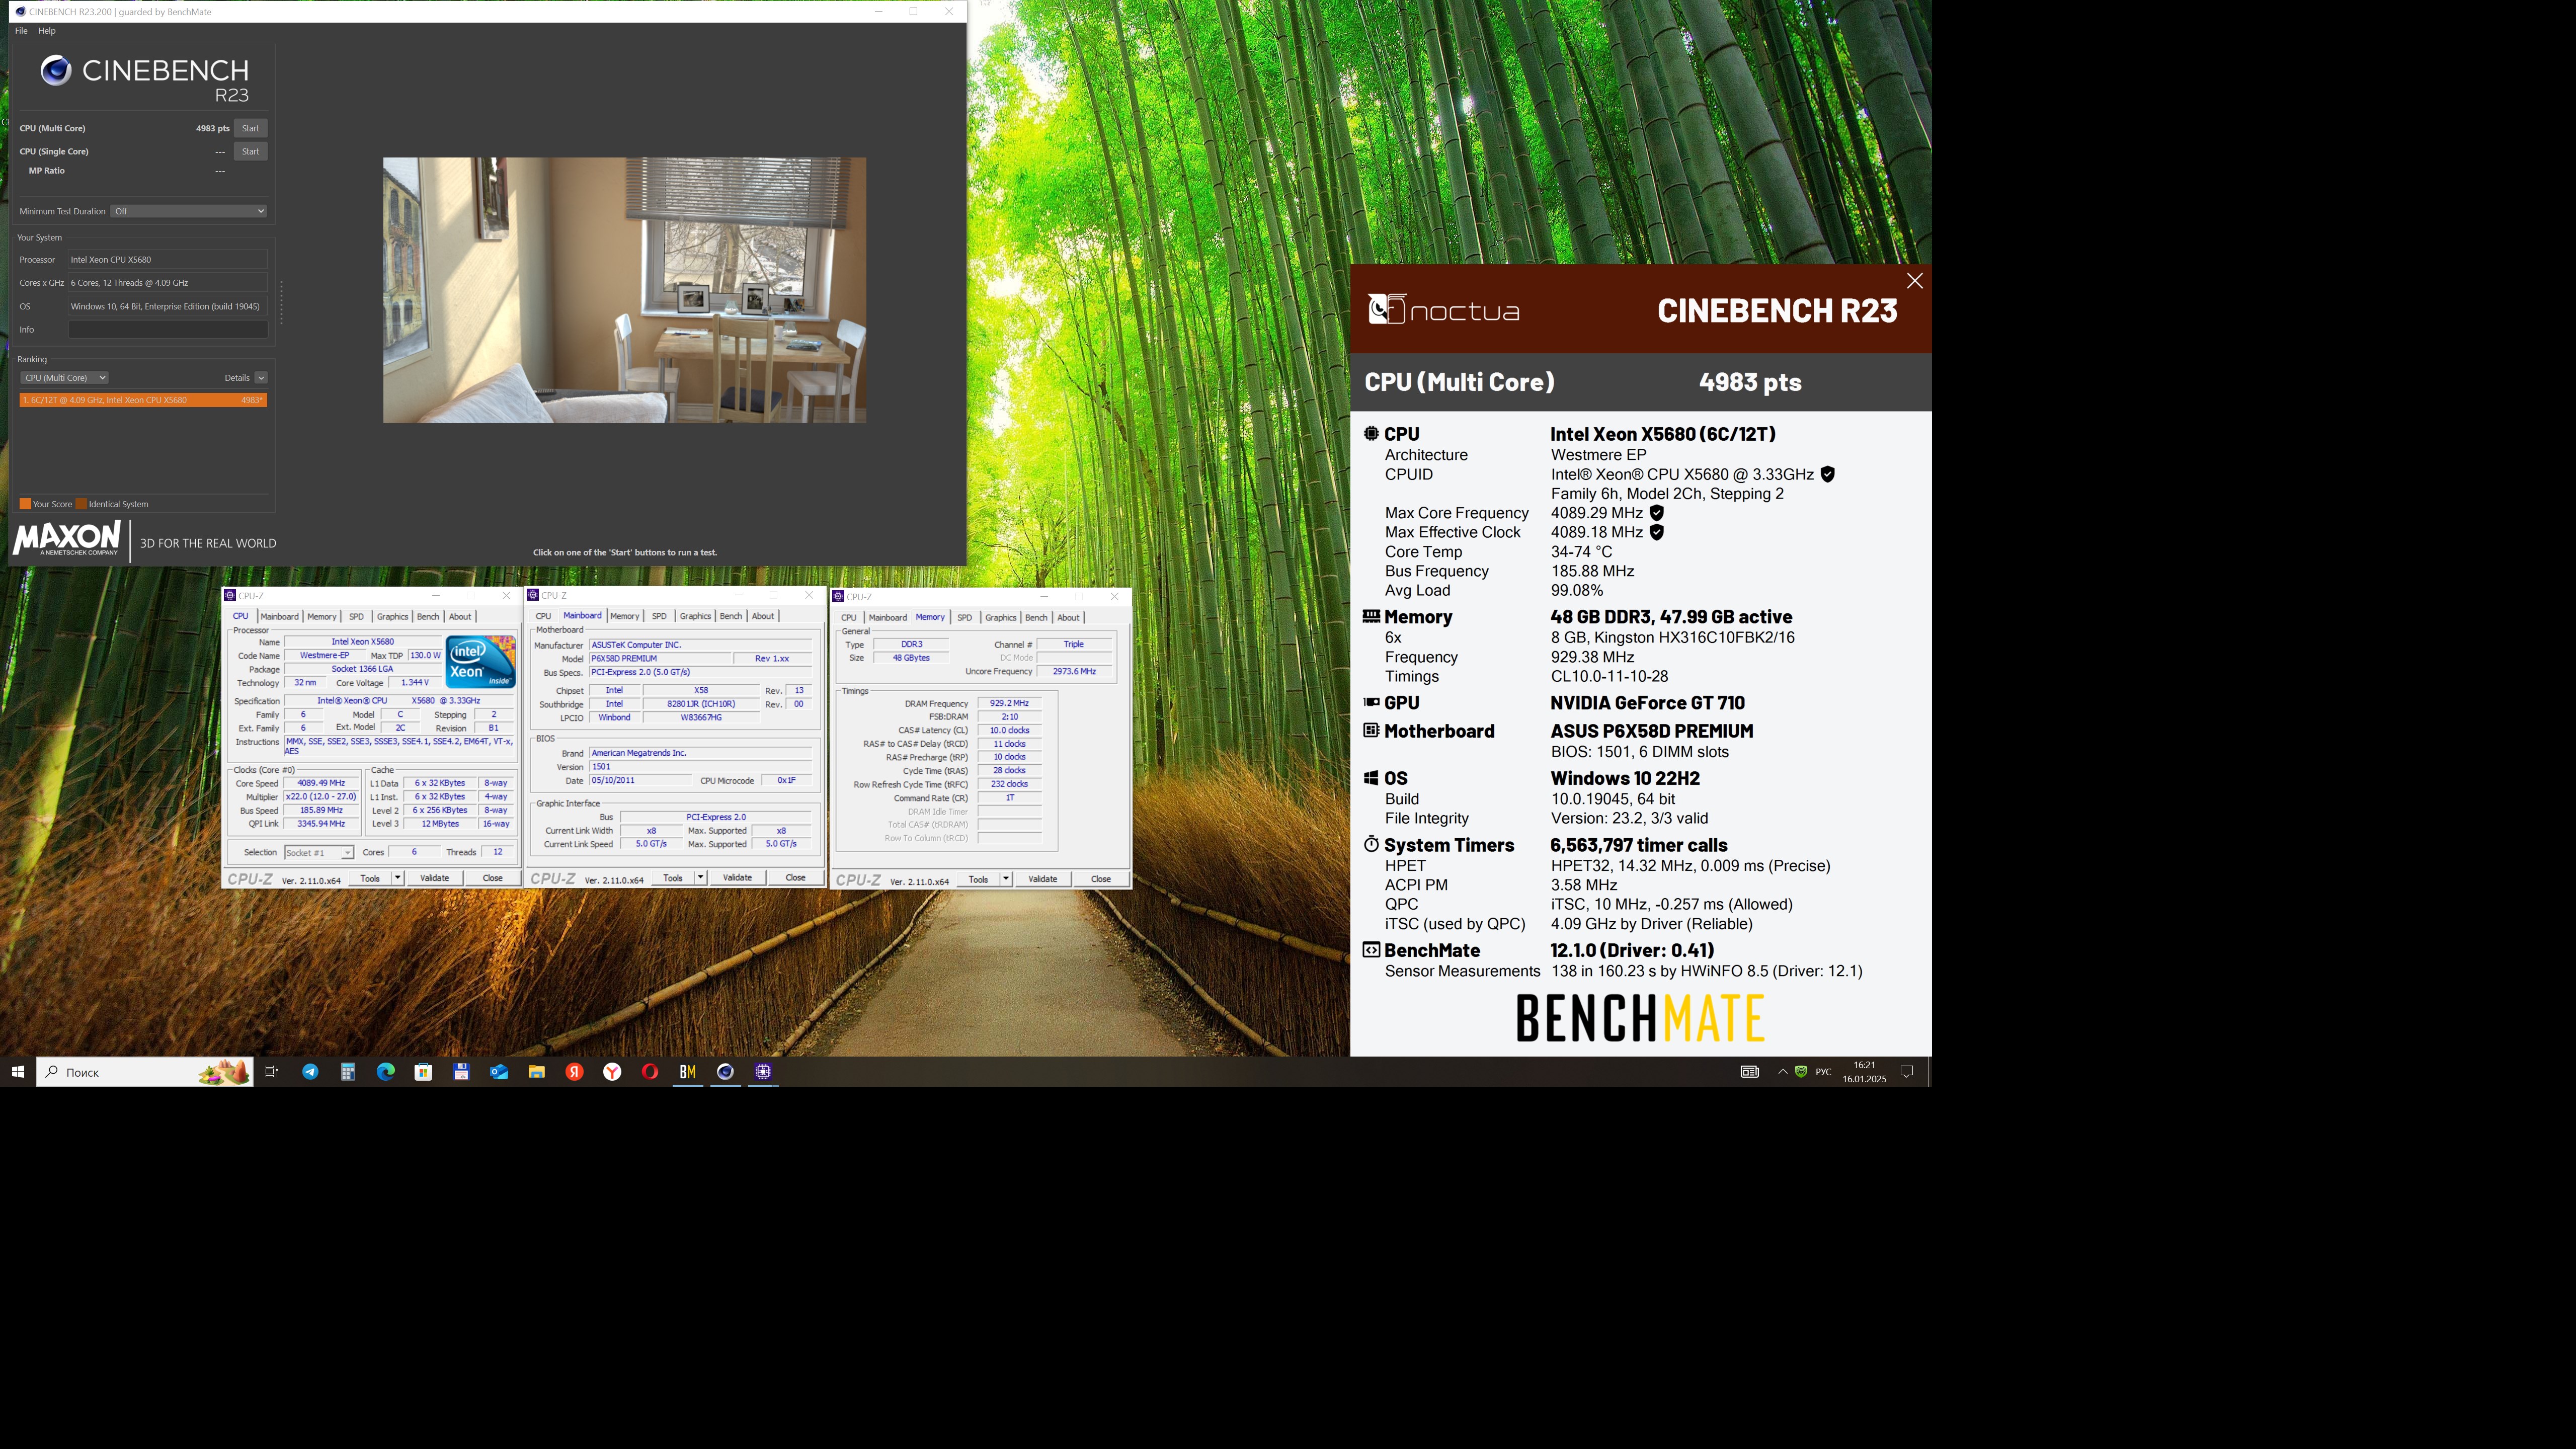Click verified shield beside CPUID string
This screenshot has width=2576, height=1449.
point(1828,474)
